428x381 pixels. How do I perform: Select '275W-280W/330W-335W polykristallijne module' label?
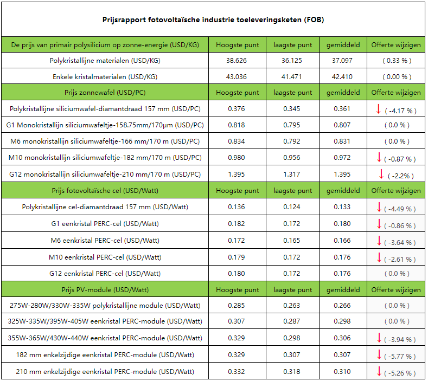(x=105, y=306)
